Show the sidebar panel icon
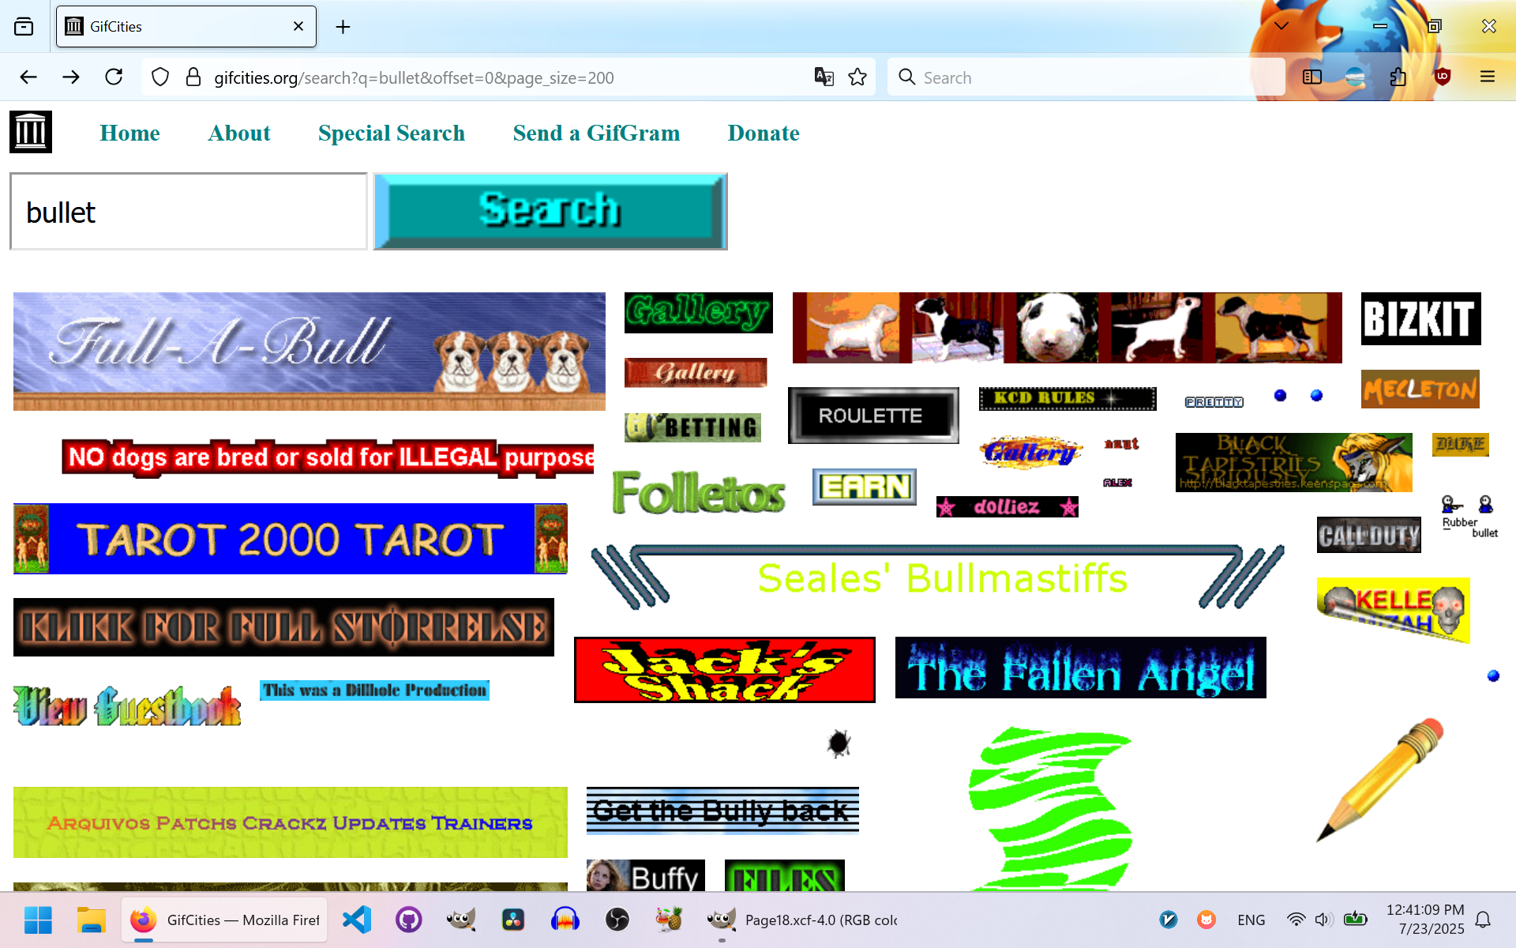1516x948 pixels. coord(1311,77)
